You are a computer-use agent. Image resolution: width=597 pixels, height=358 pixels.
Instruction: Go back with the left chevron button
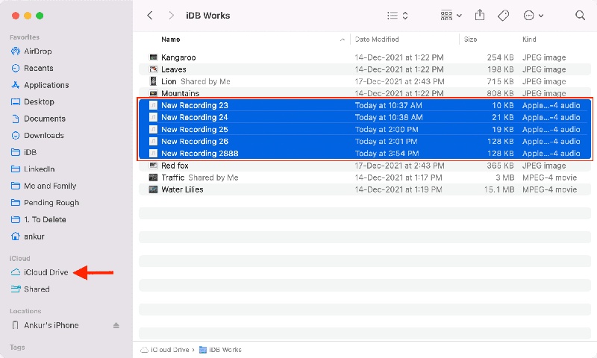pyautogui.click(x=150, y=16)
